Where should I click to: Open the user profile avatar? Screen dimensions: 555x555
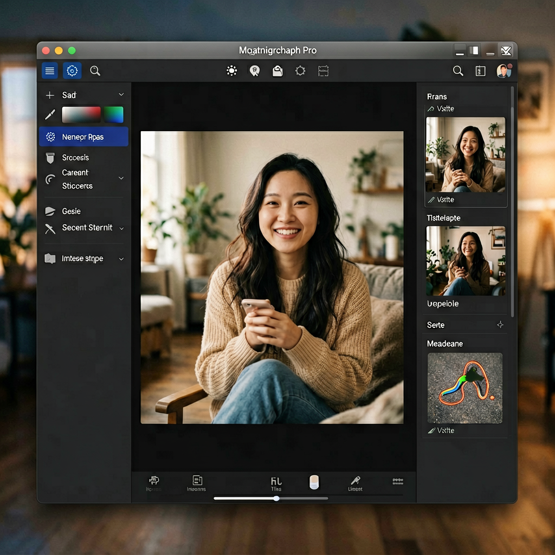coord(504,71)
